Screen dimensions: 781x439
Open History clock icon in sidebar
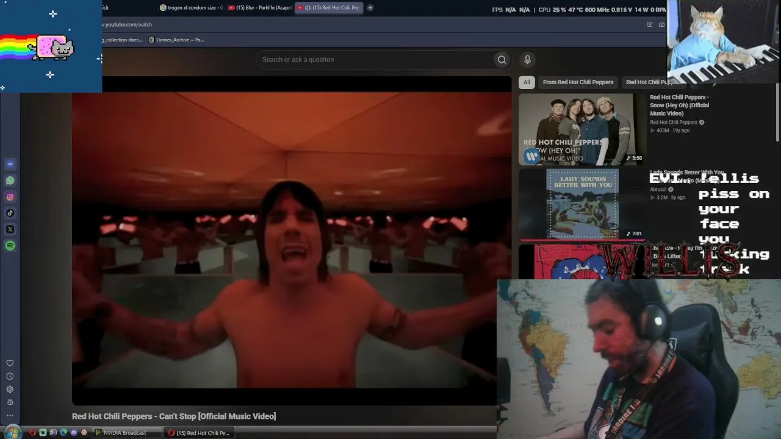[10, 376]
